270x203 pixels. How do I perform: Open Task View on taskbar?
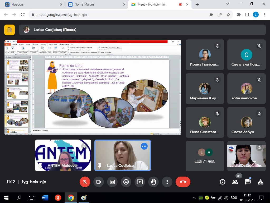pos(32,198)
